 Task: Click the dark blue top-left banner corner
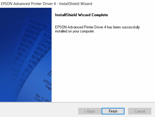5,12
